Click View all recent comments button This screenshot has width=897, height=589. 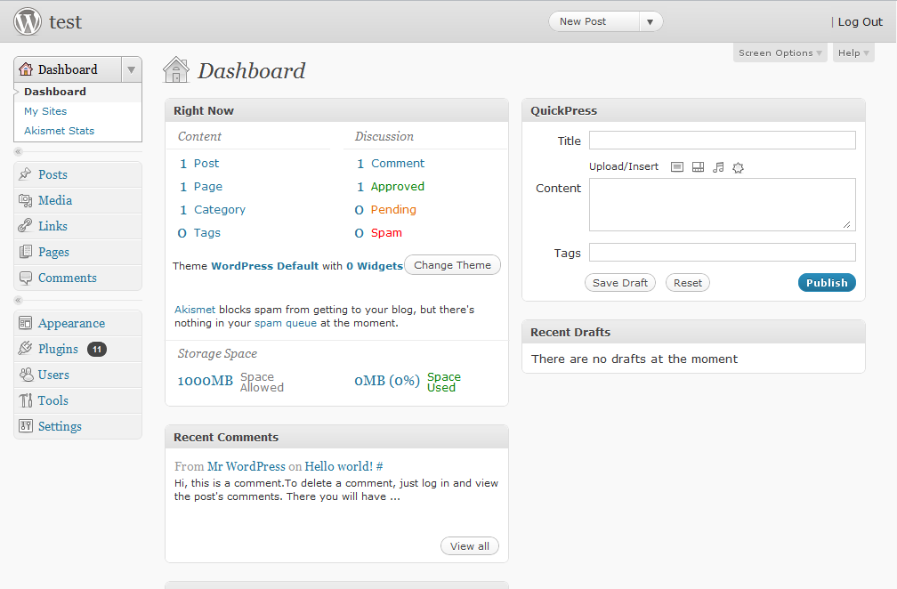470,546
